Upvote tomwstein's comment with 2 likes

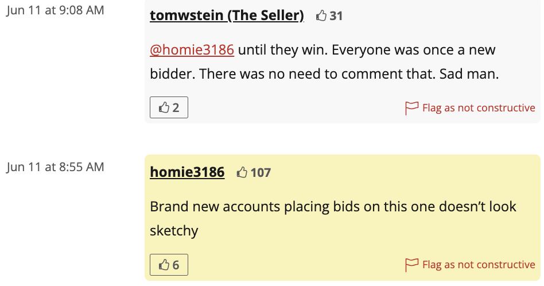(169, 107)
